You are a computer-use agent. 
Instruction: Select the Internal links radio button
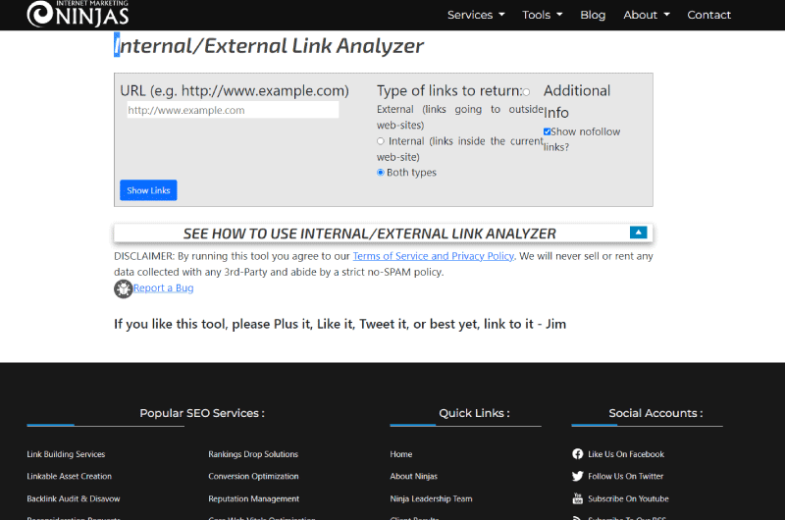(x=381, y=141)
